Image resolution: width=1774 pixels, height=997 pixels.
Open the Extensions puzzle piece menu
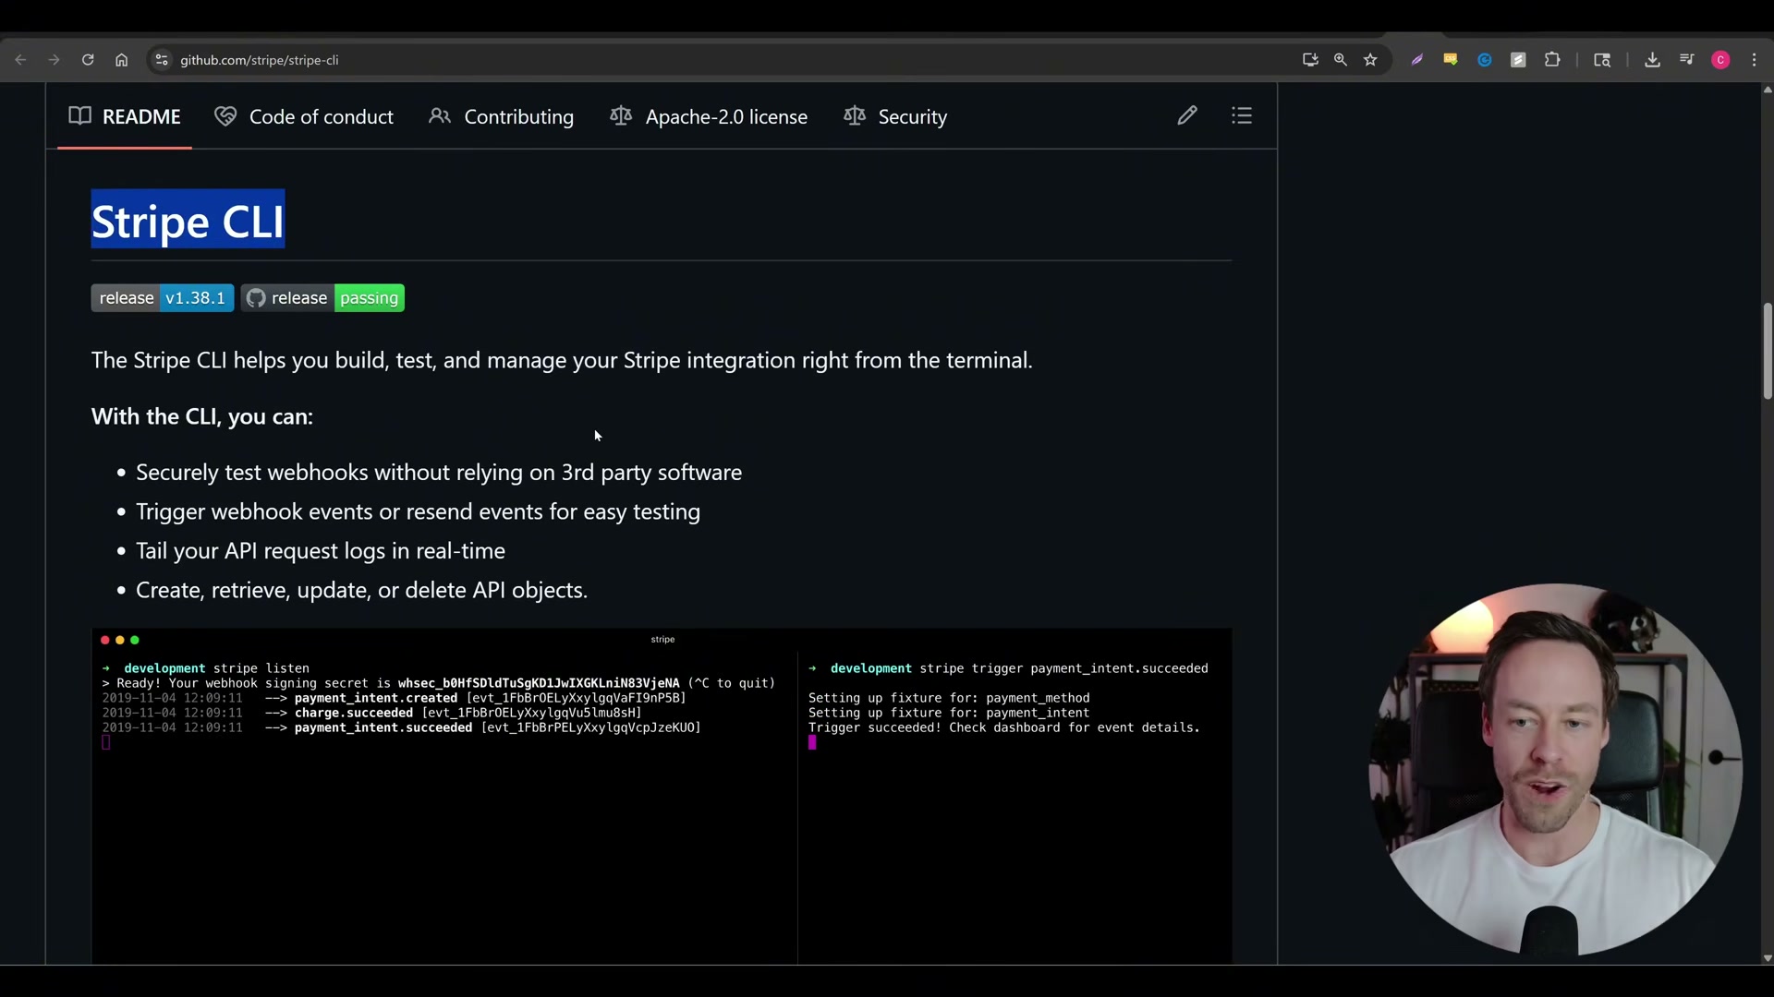(1552, 60)
